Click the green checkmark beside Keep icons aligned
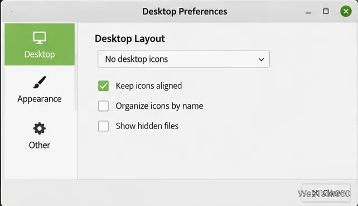Image resolution: width=358 pixels, height=206 pixels. coord(103,86)
